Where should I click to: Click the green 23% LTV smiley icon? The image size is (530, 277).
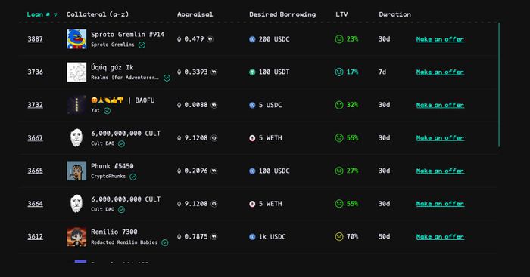tap(339, 39)
